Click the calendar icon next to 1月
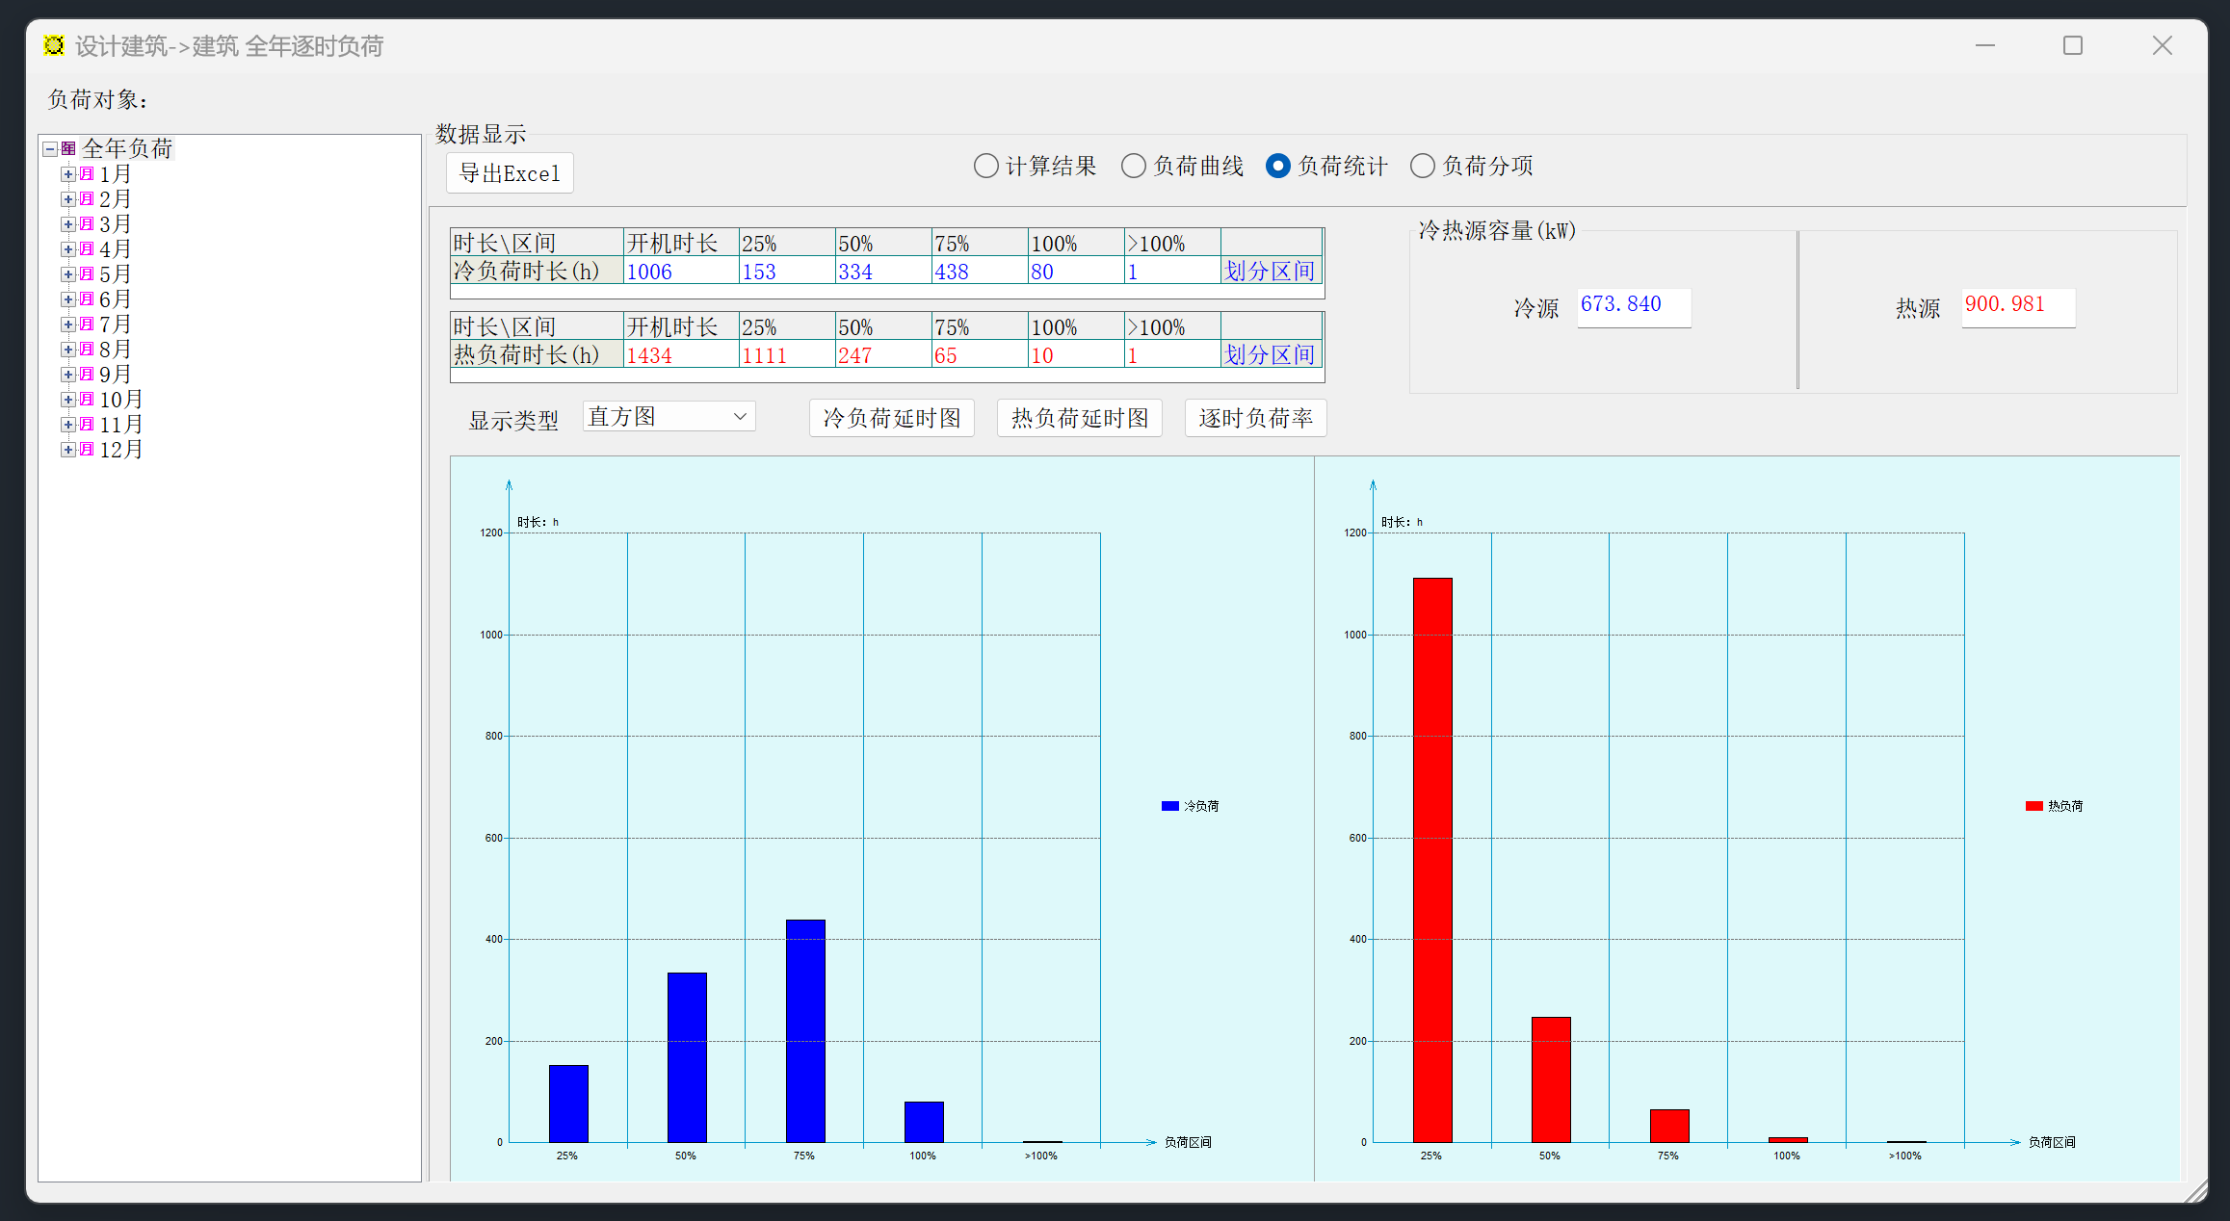This screenshot has width=2230, height=1221. pos(87,174)
